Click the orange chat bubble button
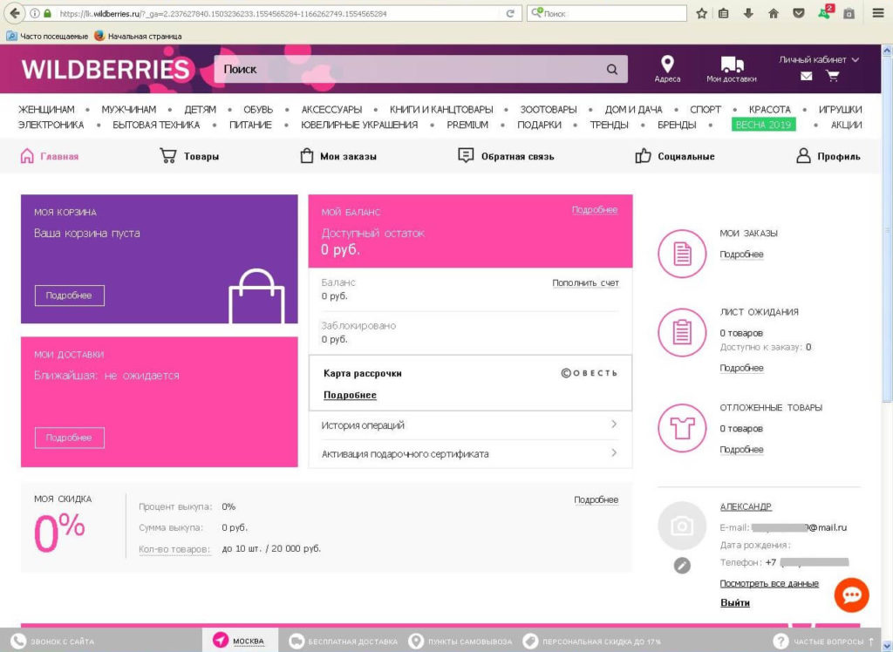 851,594
